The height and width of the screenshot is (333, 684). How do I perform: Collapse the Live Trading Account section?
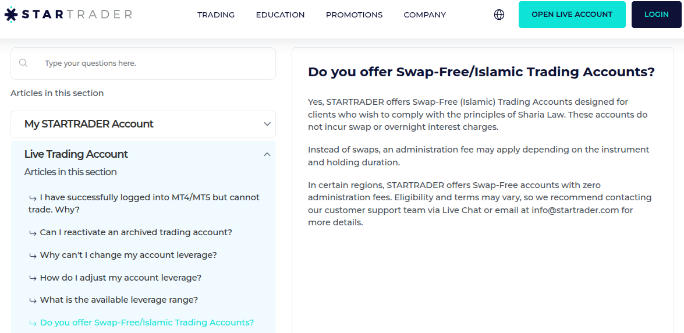tap(267, 154)
